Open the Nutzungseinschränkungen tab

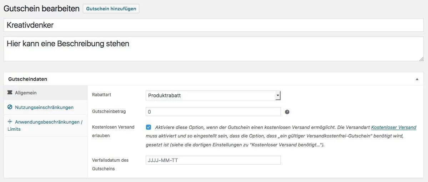(44, 107)
